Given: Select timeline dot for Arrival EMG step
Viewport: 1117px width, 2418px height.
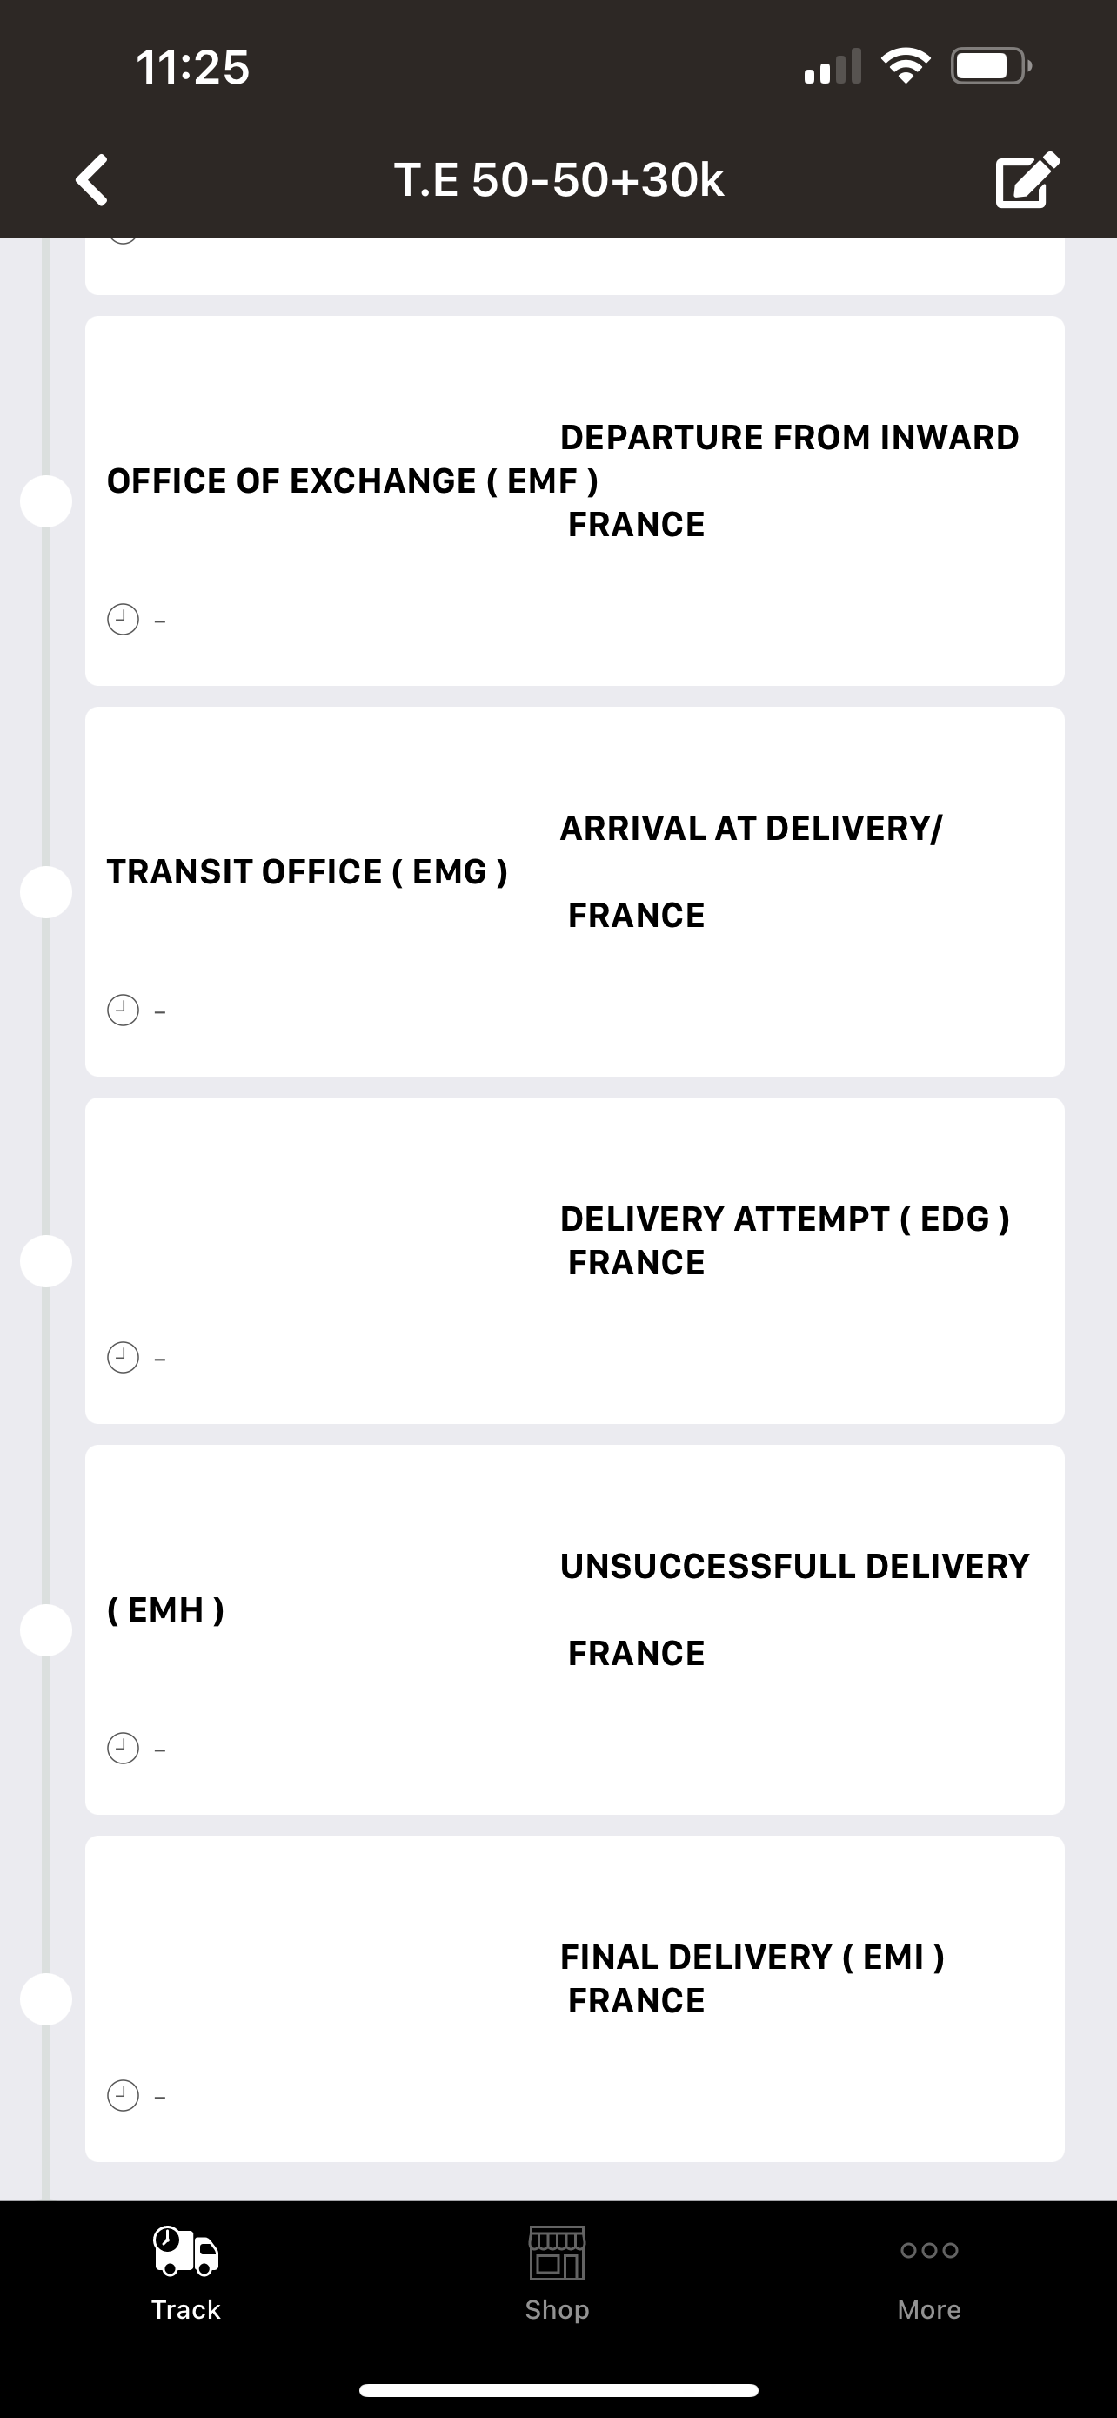Looking at the screenshot, I should [46, 891].
